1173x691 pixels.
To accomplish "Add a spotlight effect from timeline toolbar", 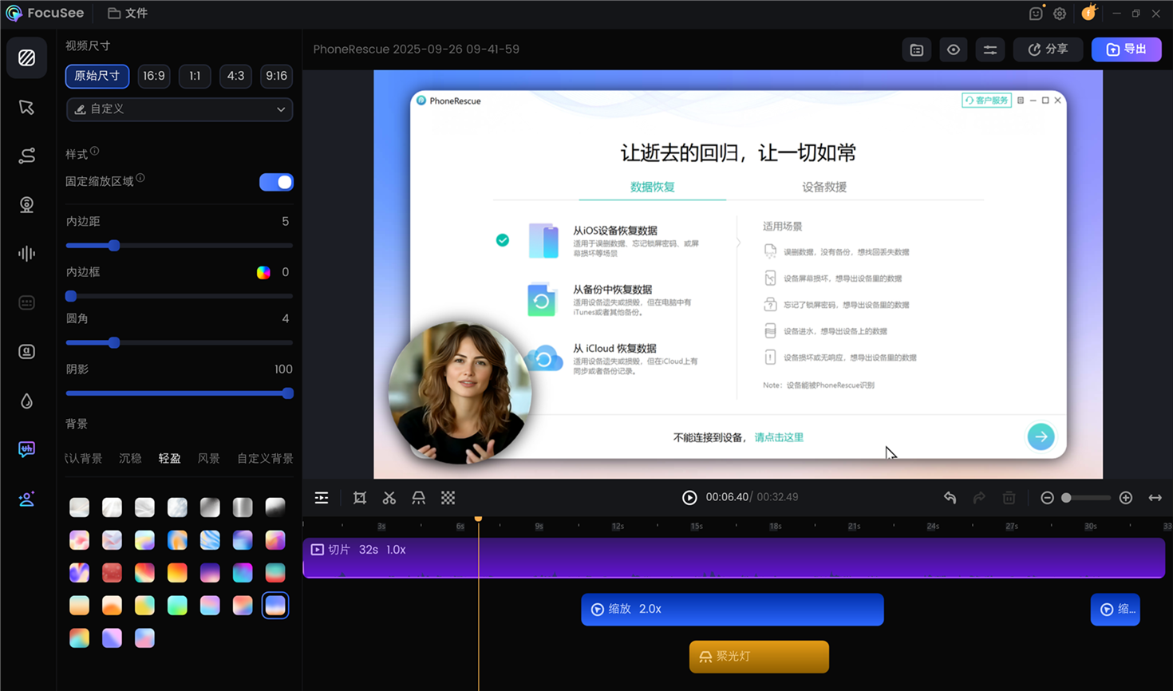I will [x=418, y=497].
